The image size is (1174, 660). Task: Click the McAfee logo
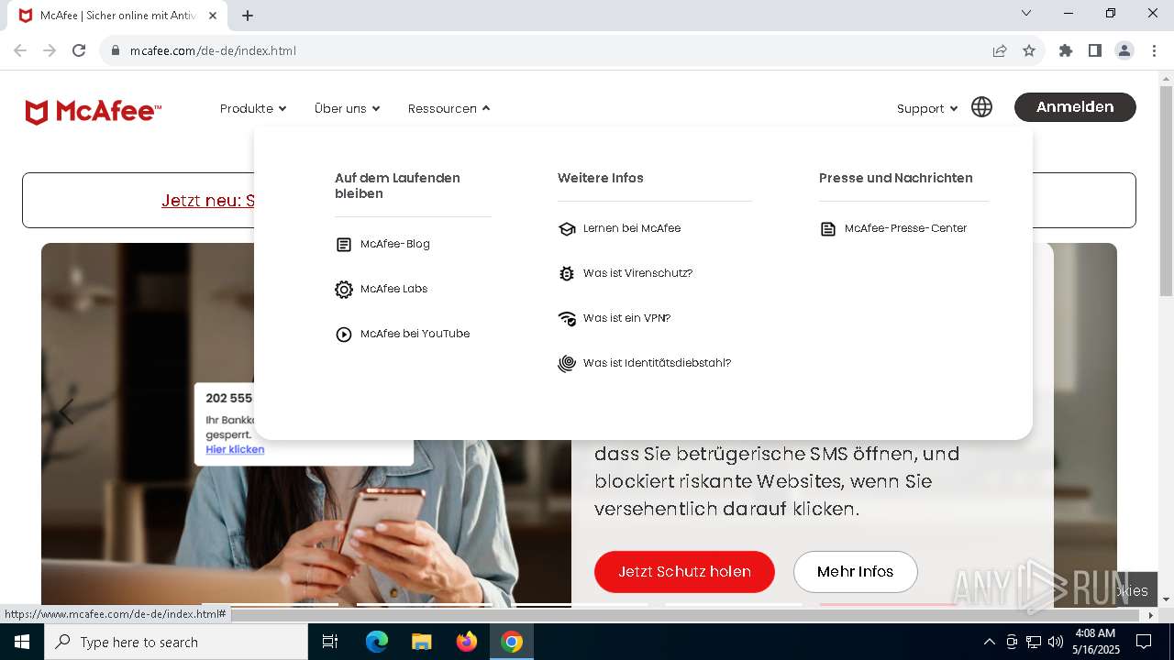(x=94, y=112)
